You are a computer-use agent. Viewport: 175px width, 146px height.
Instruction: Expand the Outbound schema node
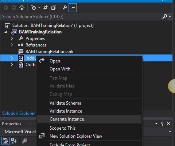[x=12, y=65]
